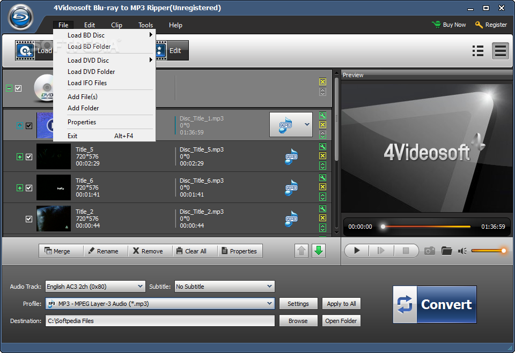Click MP3 format icon for Disc_Title_5.mp3
515x353 pixels.
(291, 156)
